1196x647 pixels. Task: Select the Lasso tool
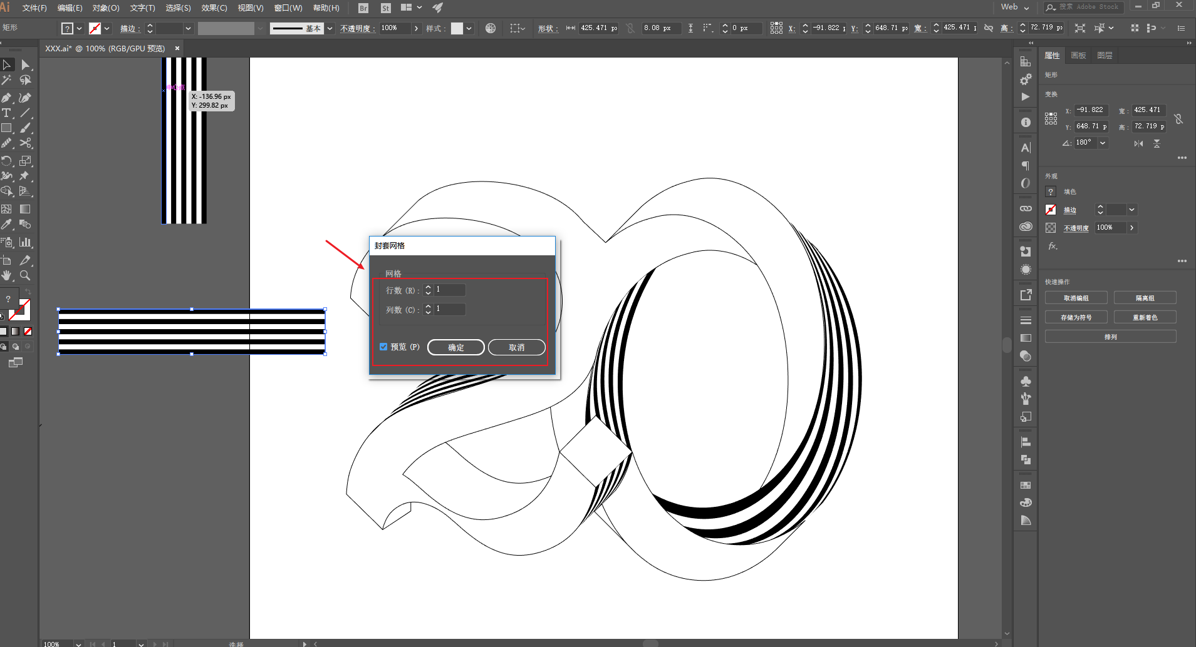[25, 80]
